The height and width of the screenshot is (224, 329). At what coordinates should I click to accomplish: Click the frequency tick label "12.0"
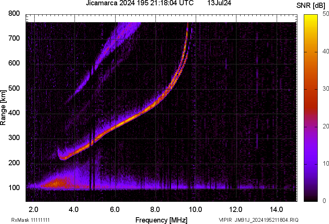[x=236, y=210]
